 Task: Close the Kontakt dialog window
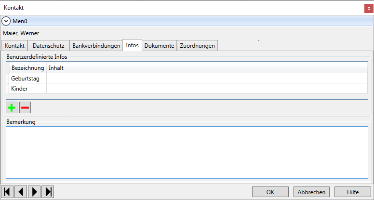tap(369, 8)
